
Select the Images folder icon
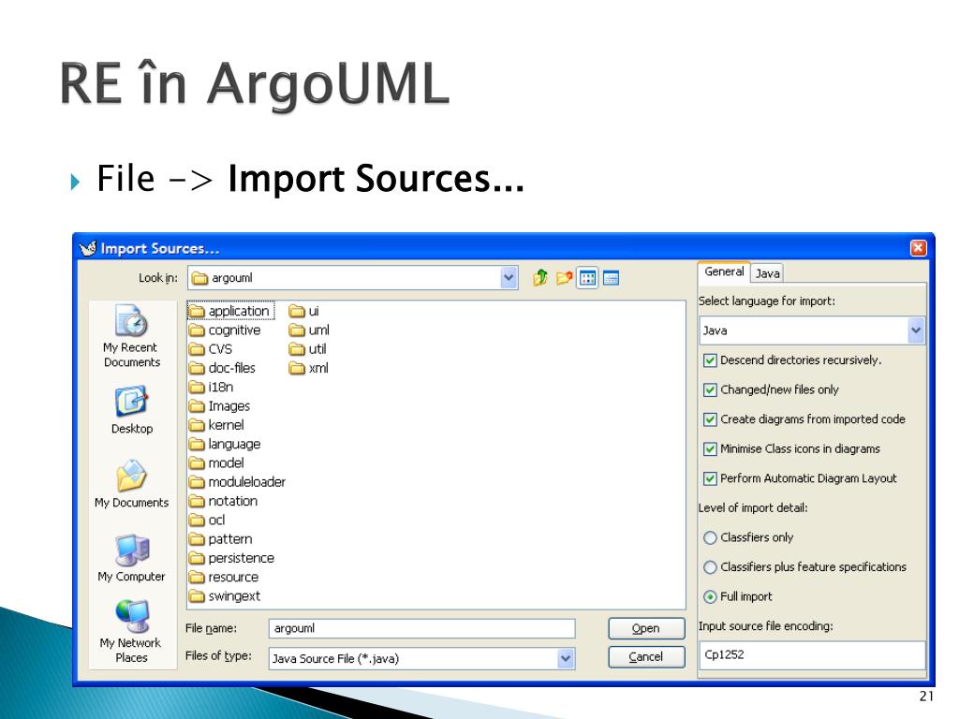click(x=197, y=406)
